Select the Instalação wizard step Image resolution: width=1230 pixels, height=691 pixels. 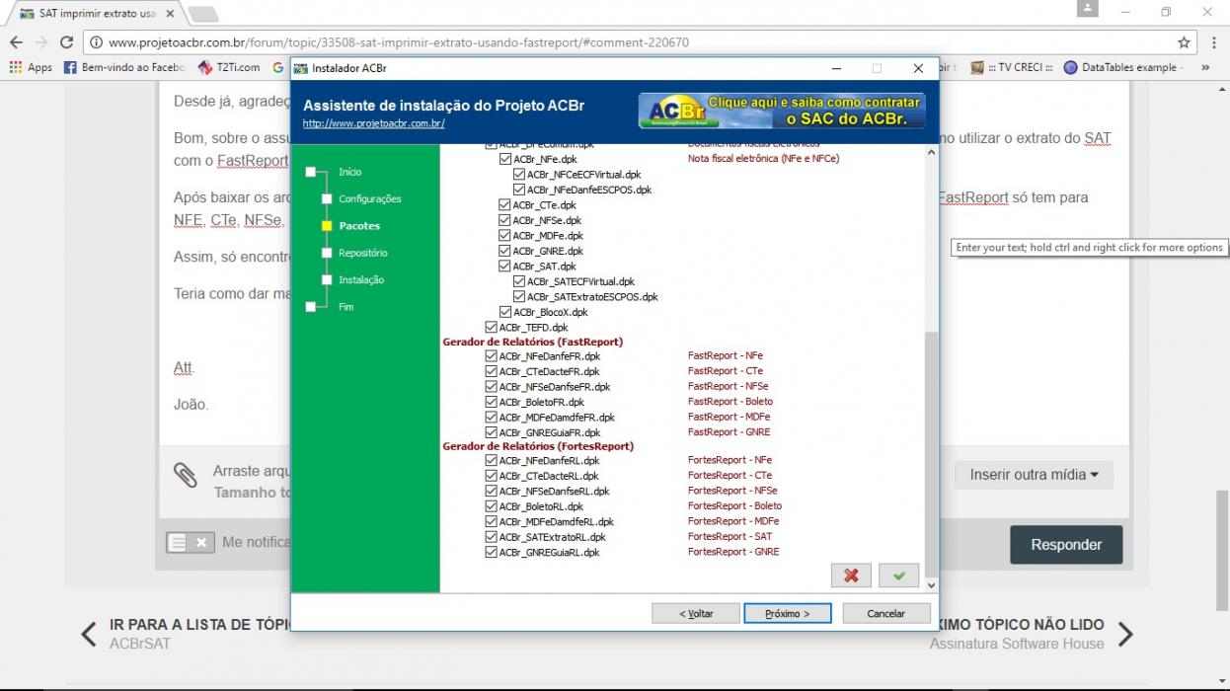tap(361, 280)
